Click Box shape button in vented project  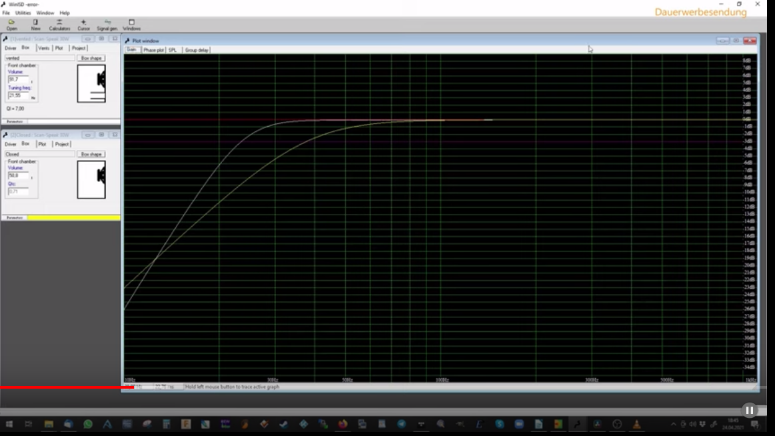click(91, 58)
